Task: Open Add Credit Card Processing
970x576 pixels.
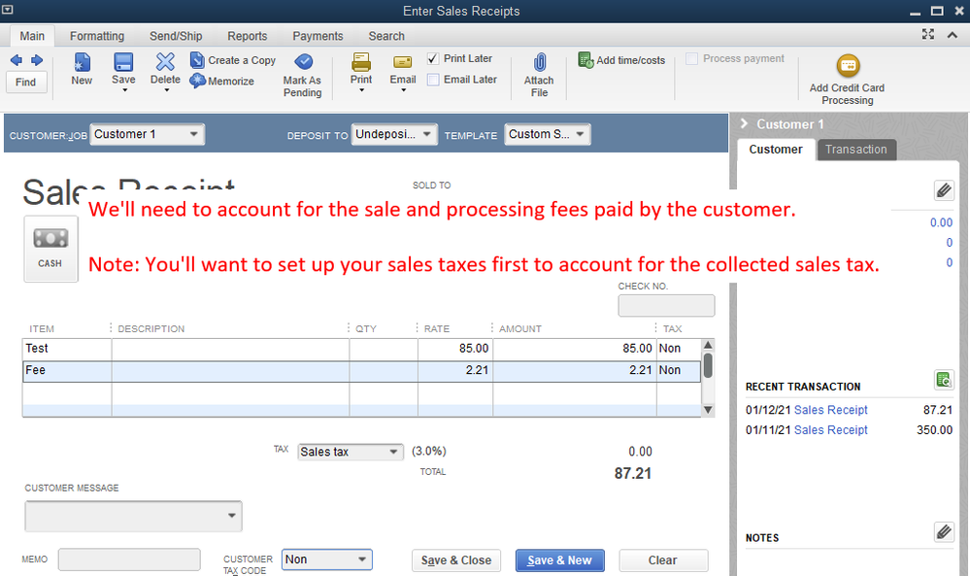Action: point(848,80)
